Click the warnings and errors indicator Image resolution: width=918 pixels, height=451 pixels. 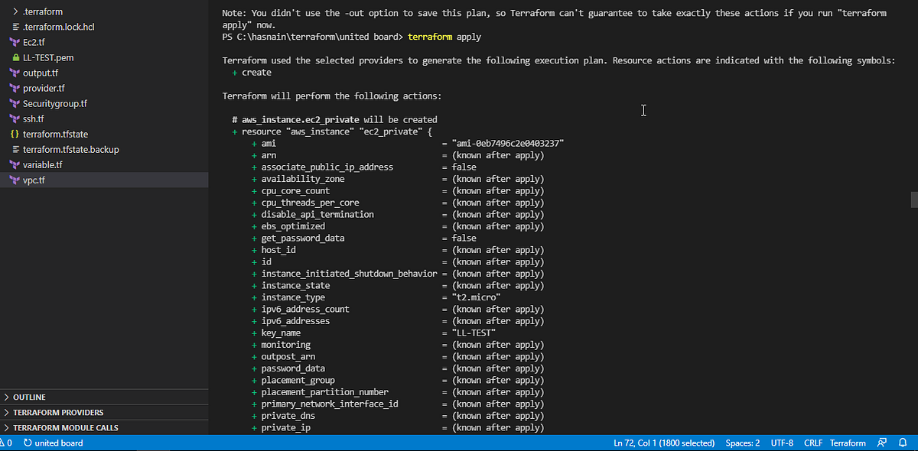point(8,442)
